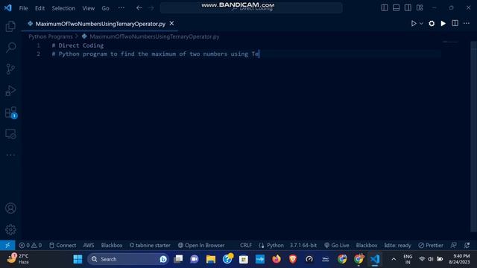Open the notifications bell in status bar
The image size is (477, 268).
pos(467,245)
